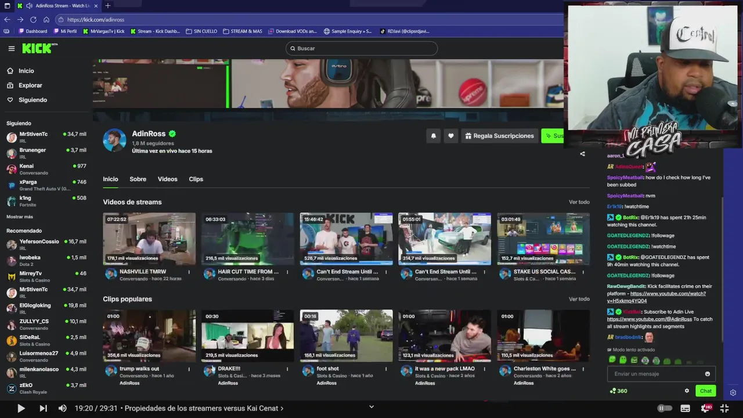The width and height of the screenshot is (743, 418).
Task: Click the green Chat send button
Action: (x=706, y=391)
